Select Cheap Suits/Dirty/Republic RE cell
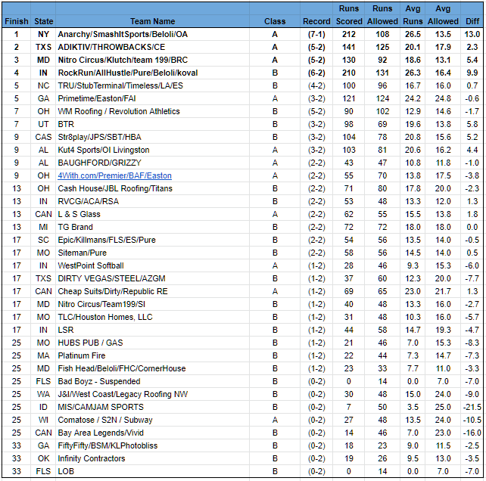 pyautogui.click(x=152, y=291)
